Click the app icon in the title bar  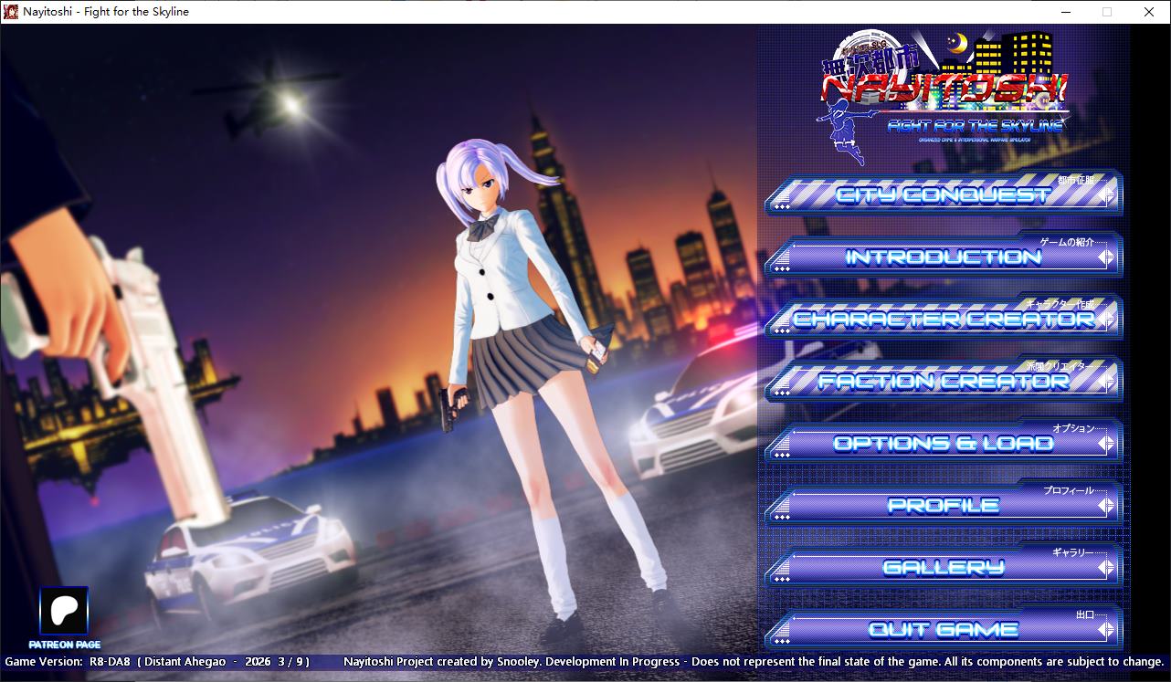click(x=11, y=12)
